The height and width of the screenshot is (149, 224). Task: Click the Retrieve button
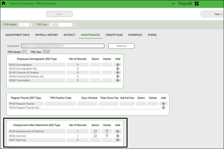[x=121, y=46]
